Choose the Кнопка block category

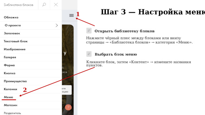[31, 73]
